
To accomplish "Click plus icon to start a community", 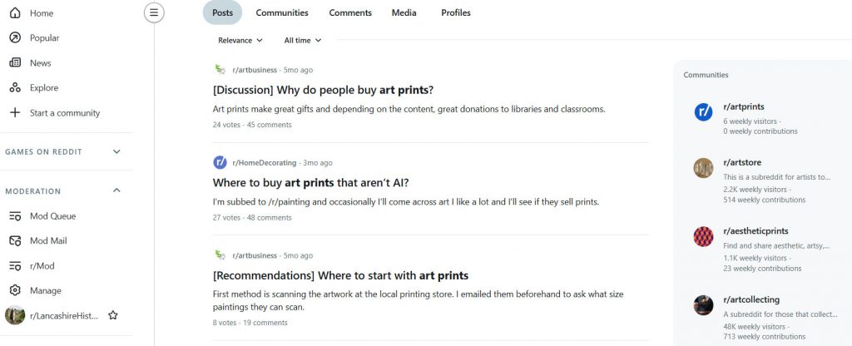I will pos(15,113).
